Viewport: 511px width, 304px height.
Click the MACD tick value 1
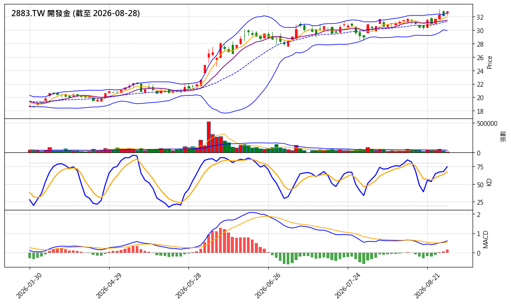(x=478, y=234)
